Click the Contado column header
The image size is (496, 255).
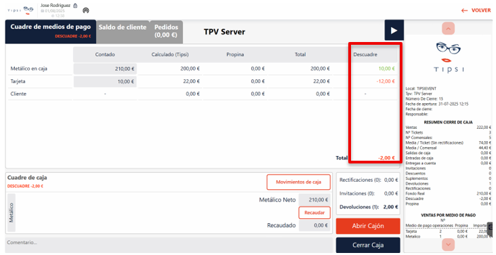coord(105,54)
